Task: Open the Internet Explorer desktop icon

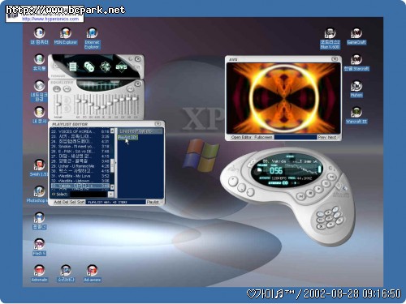Action: point(92,38)
